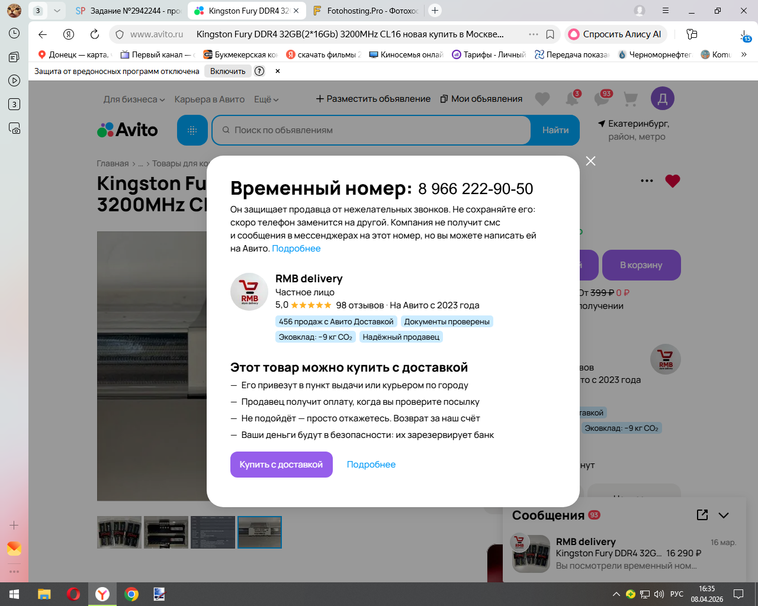Expand the Для бизнеса dropdown
The height and width of the screenshot is (606, 758).
(134, 99)
